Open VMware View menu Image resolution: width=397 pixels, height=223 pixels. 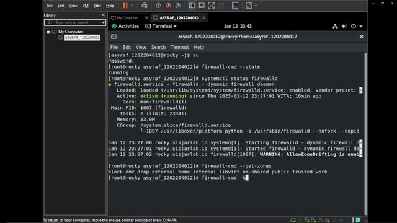click(73, 6)
